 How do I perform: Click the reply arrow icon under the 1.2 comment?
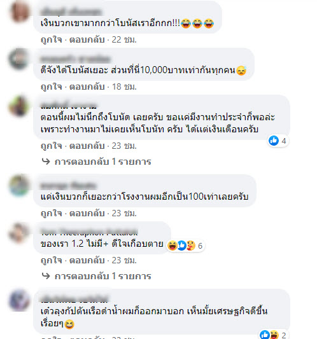coord(46,275)
